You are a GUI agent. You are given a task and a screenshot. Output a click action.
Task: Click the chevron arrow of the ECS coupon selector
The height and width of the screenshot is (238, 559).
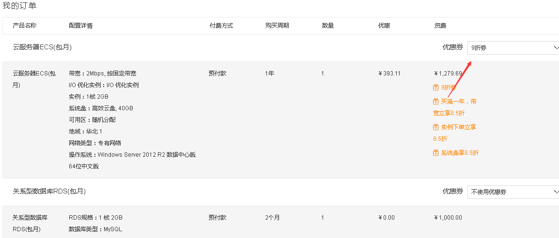(x=556, y=48)
